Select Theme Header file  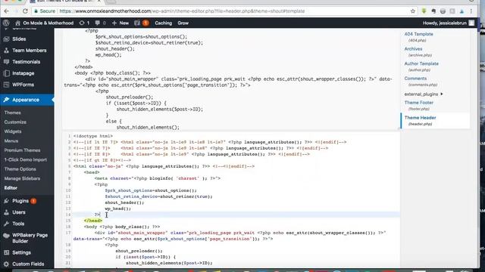(x=420, y=118)
